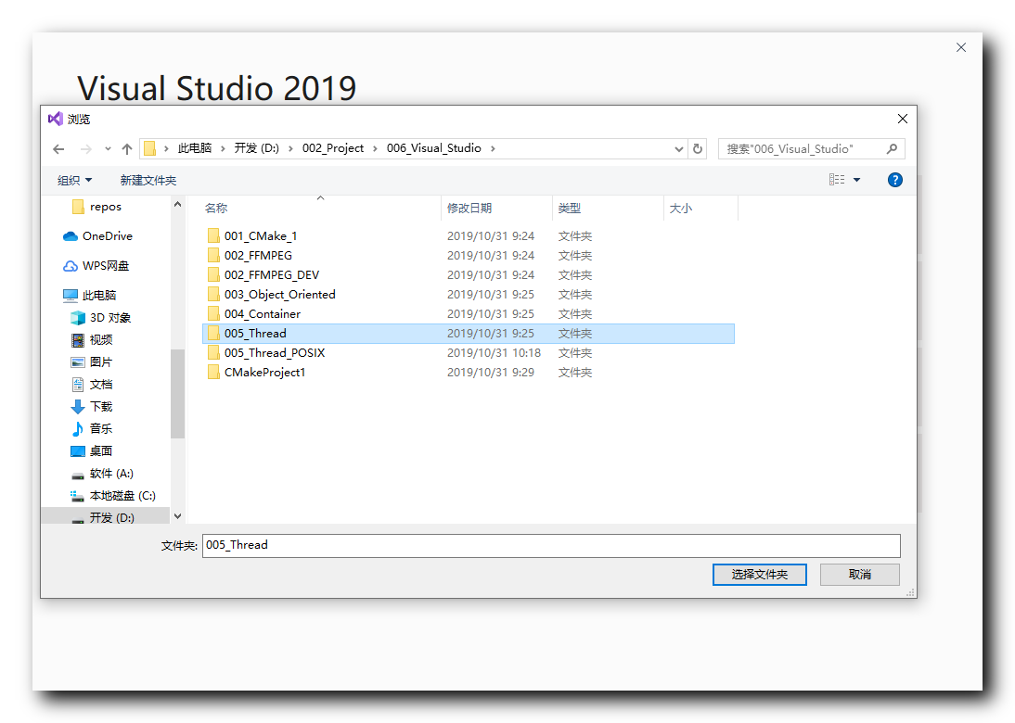The image size is (1015, 723).
Task: Sort by 修改日期 column header
Action: tap(469, 209)
